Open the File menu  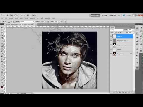(x=2, y=18)
